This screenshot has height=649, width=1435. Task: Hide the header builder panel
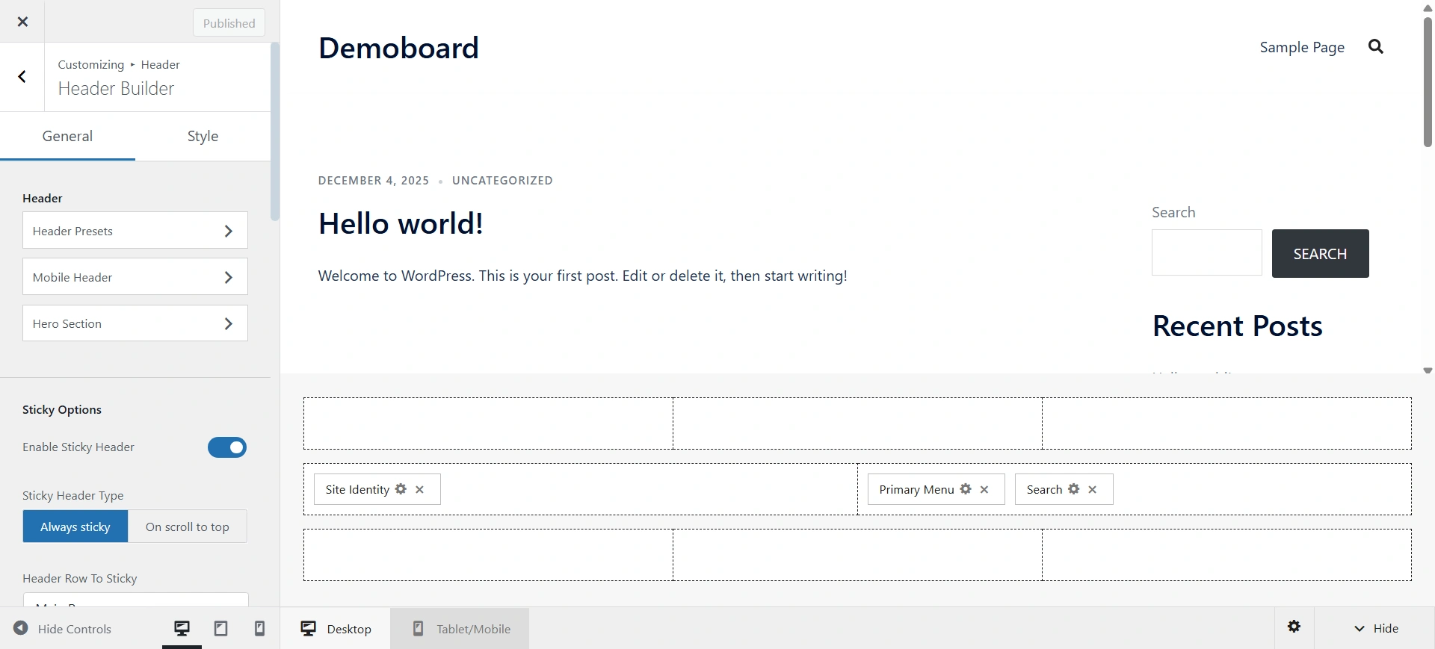point(1376,628)
